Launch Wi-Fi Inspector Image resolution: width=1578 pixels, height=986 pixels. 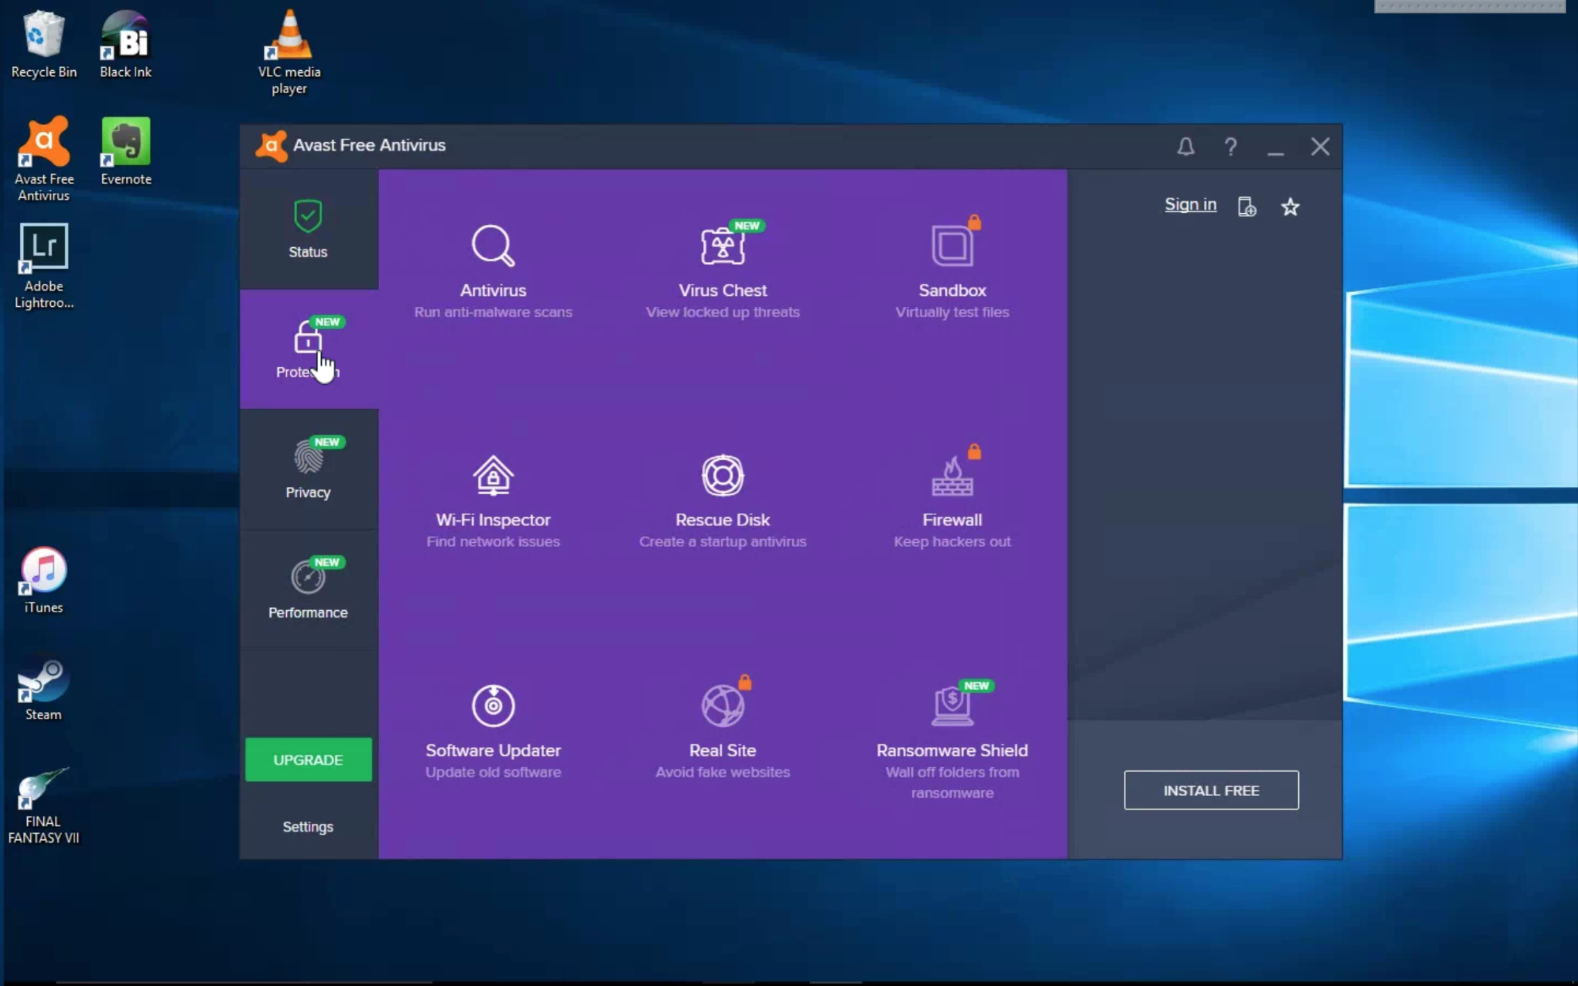click(x=493, y=501)
